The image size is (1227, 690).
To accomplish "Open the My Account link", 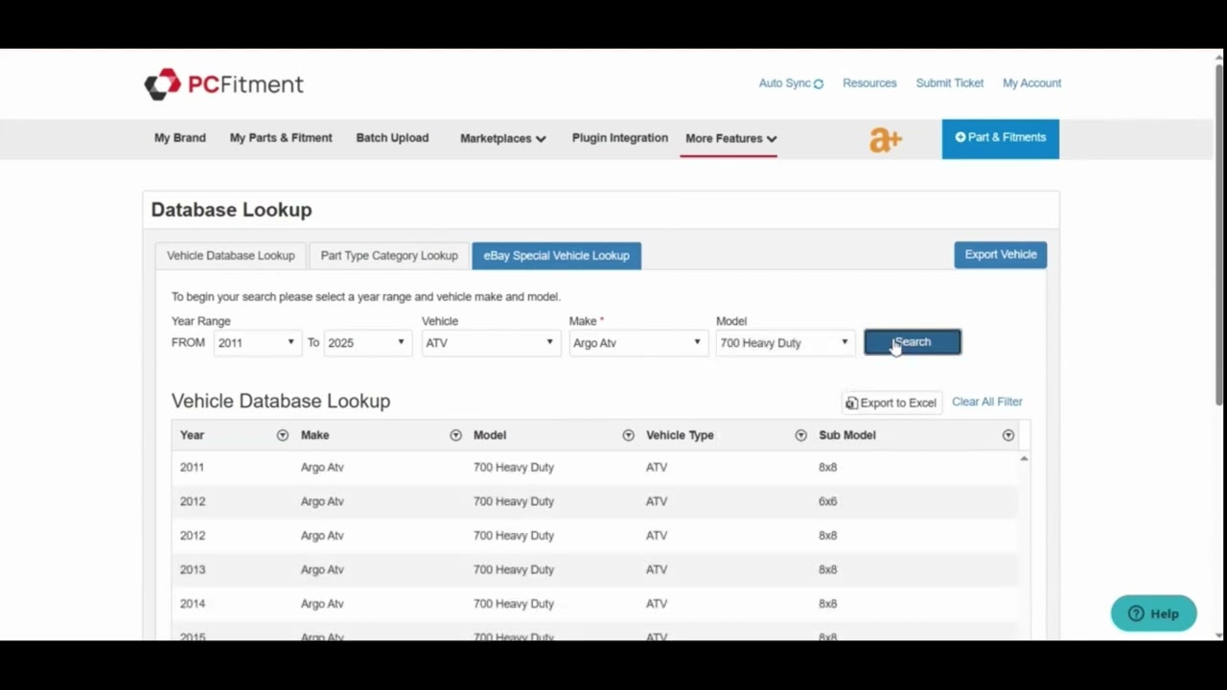I will (1031, 83).
